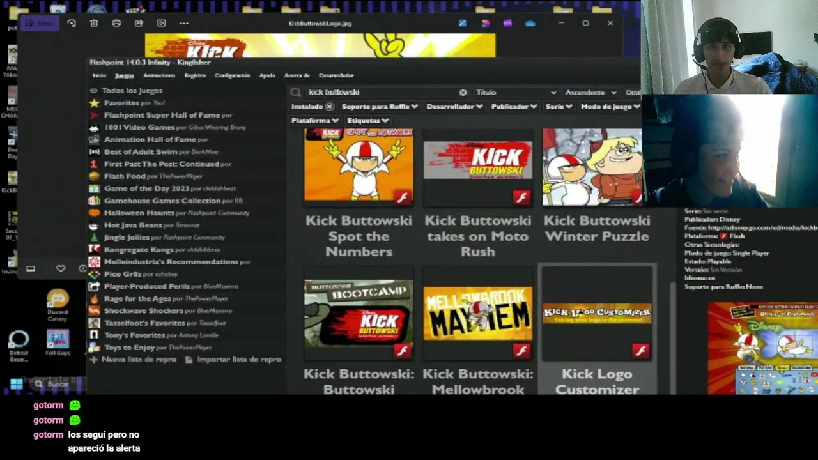Viewport: 818px width, 460px height.
Task: Start slideshow from the Photos toolbar
Action: 161,23
